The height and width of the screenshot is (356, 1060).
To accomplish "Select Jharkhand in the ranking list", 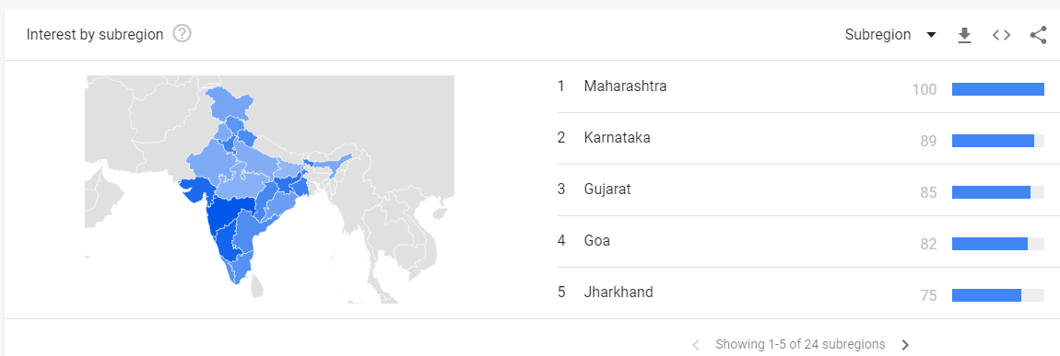I will 618,293.
